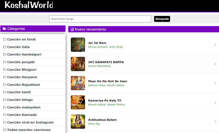
Task: Click chevron on Kamariya Pe Kala Til row
Action: coord(215,102)
